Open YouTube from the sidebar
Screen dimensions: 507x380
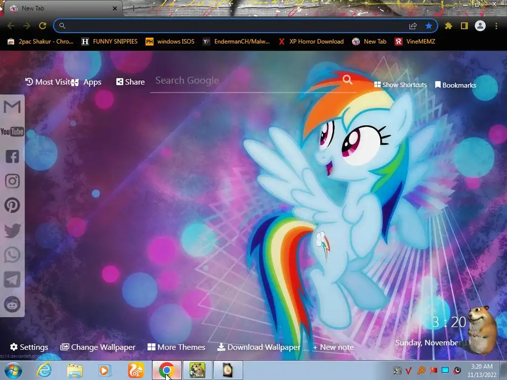[12, 132]
